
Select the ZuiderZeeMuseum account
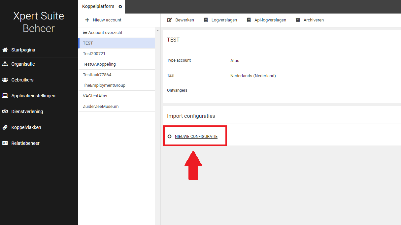101,107
